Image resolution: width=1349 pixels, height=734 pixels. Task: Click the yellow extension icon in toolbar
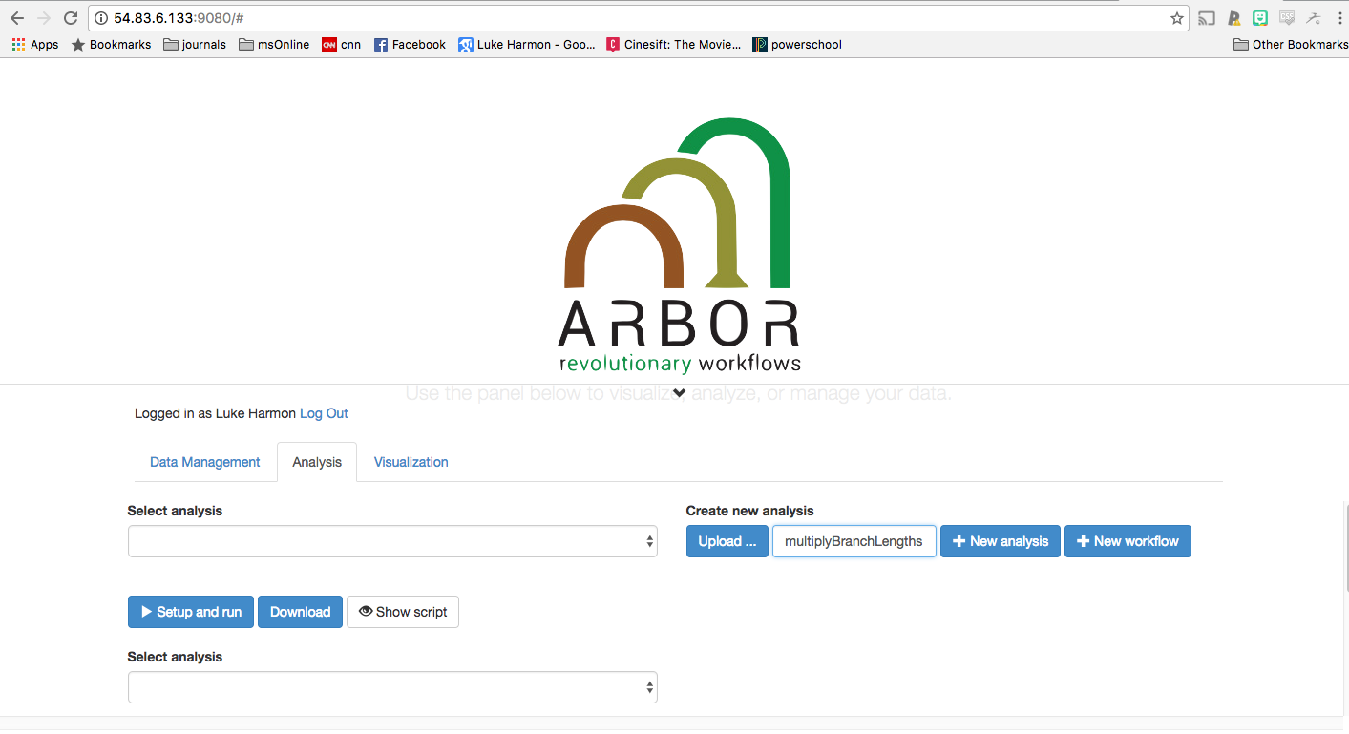1233,18
